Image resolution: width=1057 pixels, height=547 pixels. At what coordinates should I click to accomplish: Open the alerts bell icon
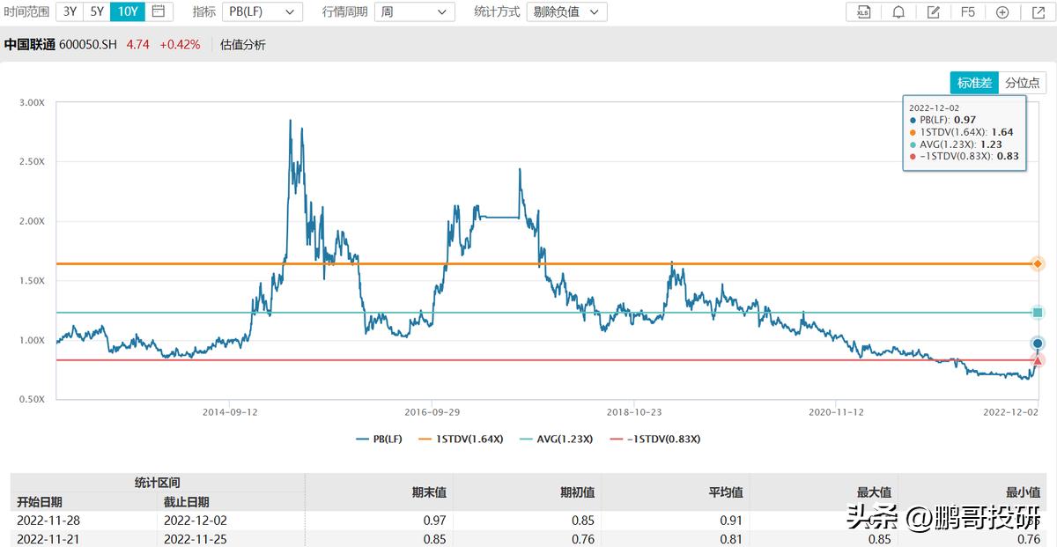[x=898, y=12]
